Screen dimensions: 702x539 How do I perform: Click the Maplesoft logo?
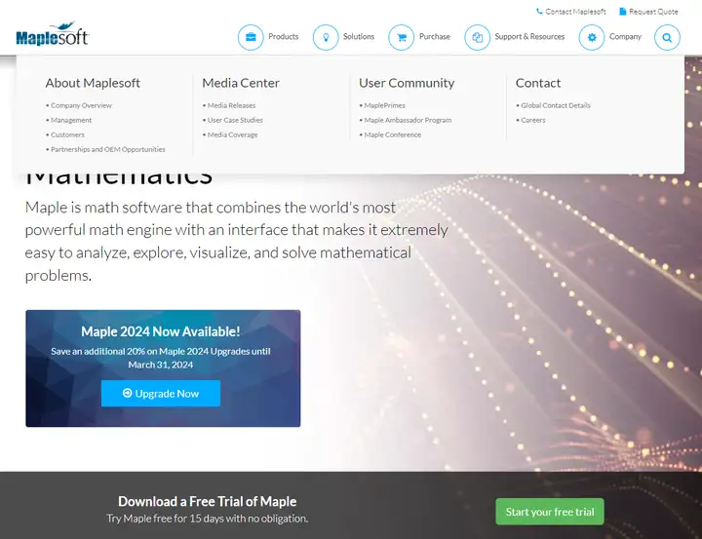[53, 34]
